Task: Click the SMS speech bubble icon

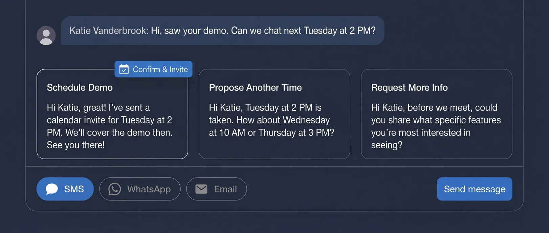Action: point(52,189)
